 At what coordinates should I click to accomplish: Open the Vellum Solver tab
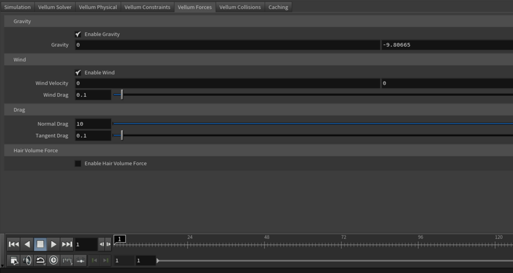point(55,7)
